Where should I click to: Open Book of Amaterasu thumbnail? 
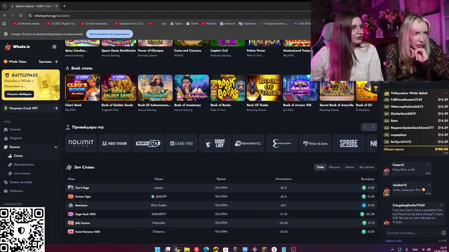coord(192,88)
